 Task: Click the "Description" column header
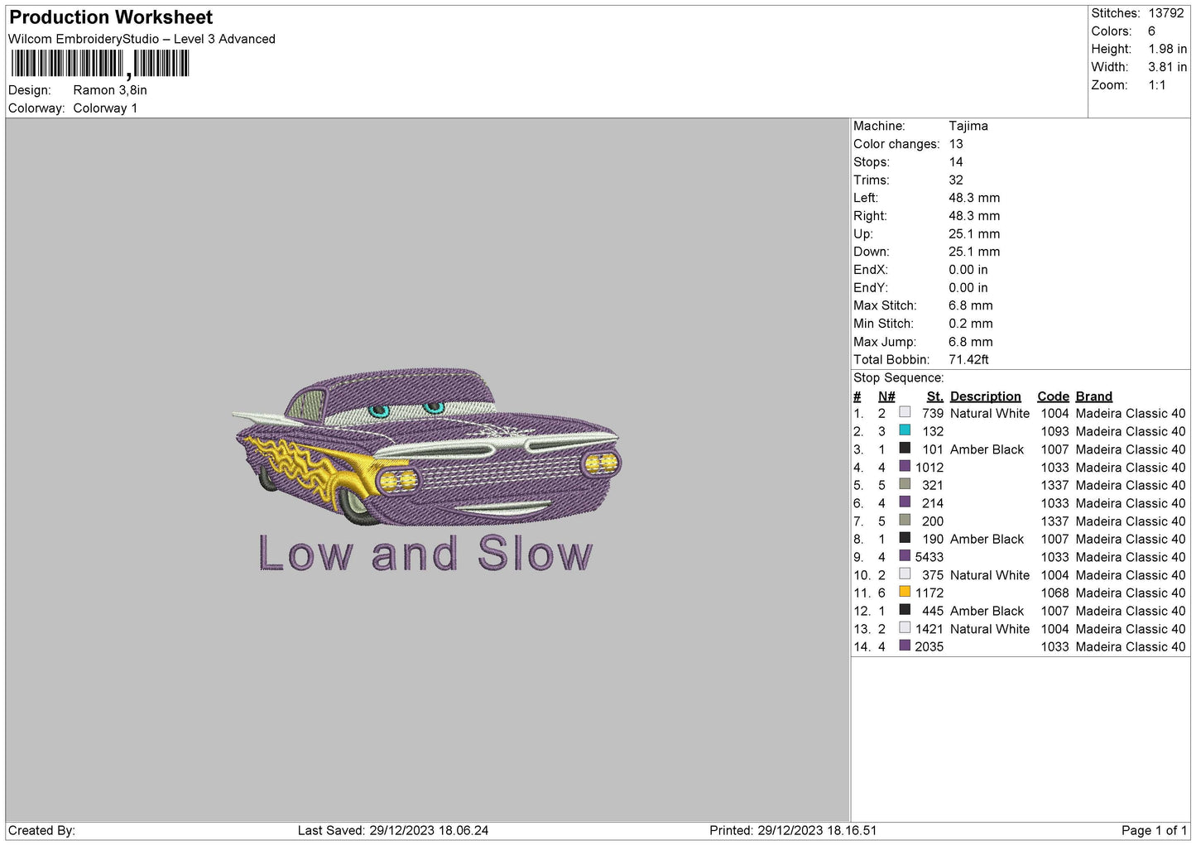pyautogui.click(x=986, y=396)
